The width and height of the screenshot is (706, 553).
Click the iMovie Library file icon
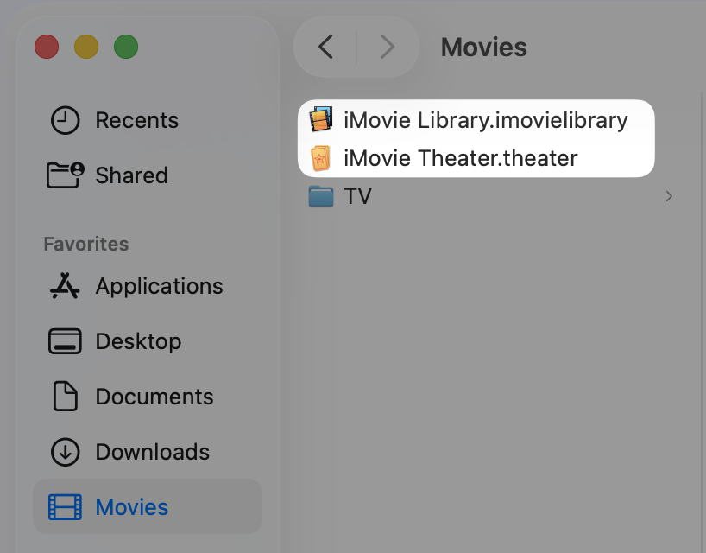(321, 120)
